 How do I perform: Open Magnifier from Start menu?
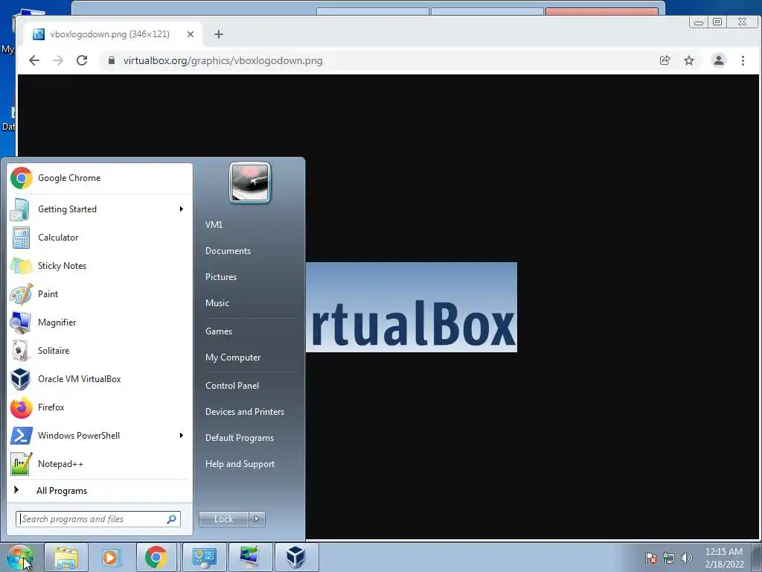100,322
